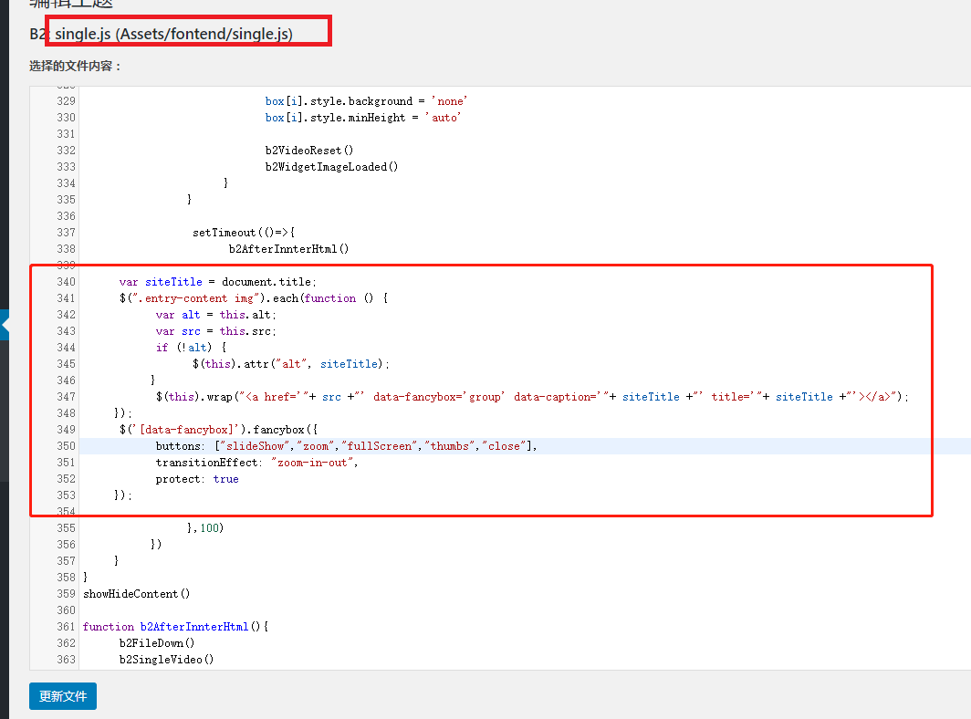Place cursor on the b2FileDown() line
This screenshot has height=719, width=971.
point(157,643)
